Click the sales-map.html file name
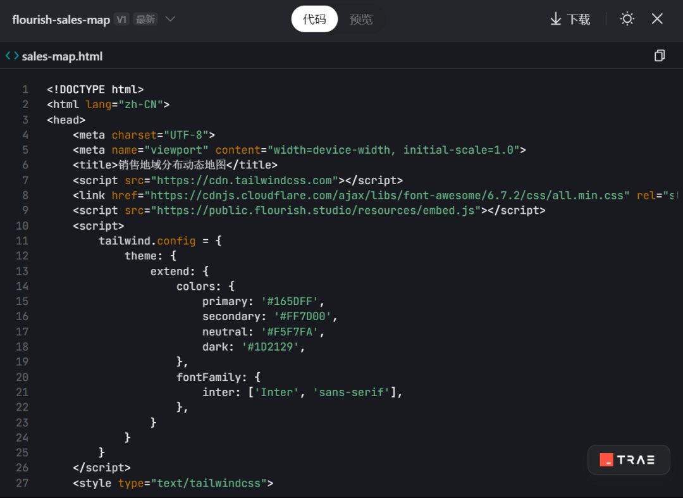Viewport: 683px width, 498px height. pos(62,56)
